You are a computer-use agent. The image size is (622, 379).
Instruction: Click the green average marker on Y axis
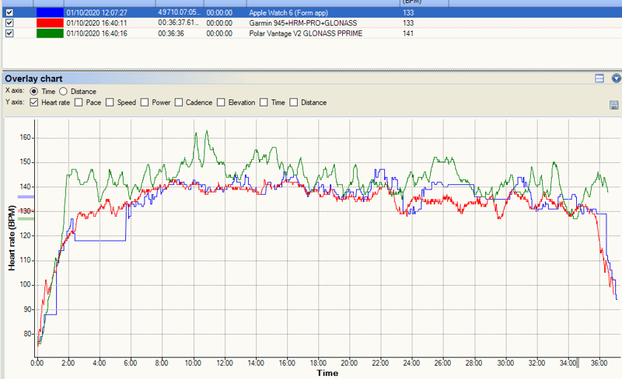pos(26,219)
